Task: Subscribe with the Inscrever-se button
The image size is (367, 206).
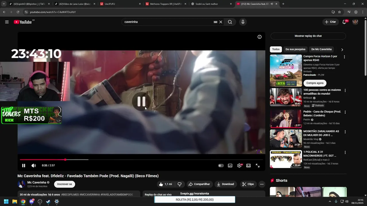Action: click(x=65, y=184)
